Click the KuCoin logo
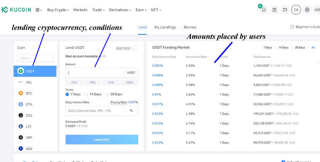This screenshot has height=162, width=320. tap(16, 10)
